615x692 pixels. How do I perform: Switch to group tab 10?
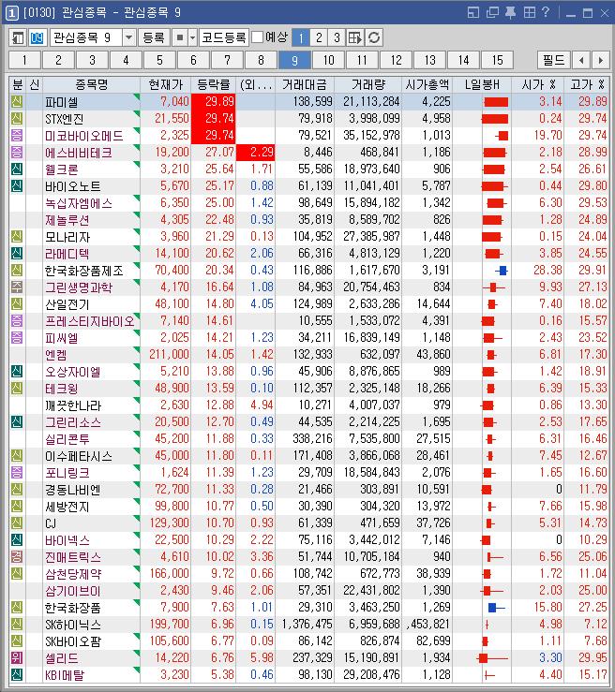pos(329,60)
